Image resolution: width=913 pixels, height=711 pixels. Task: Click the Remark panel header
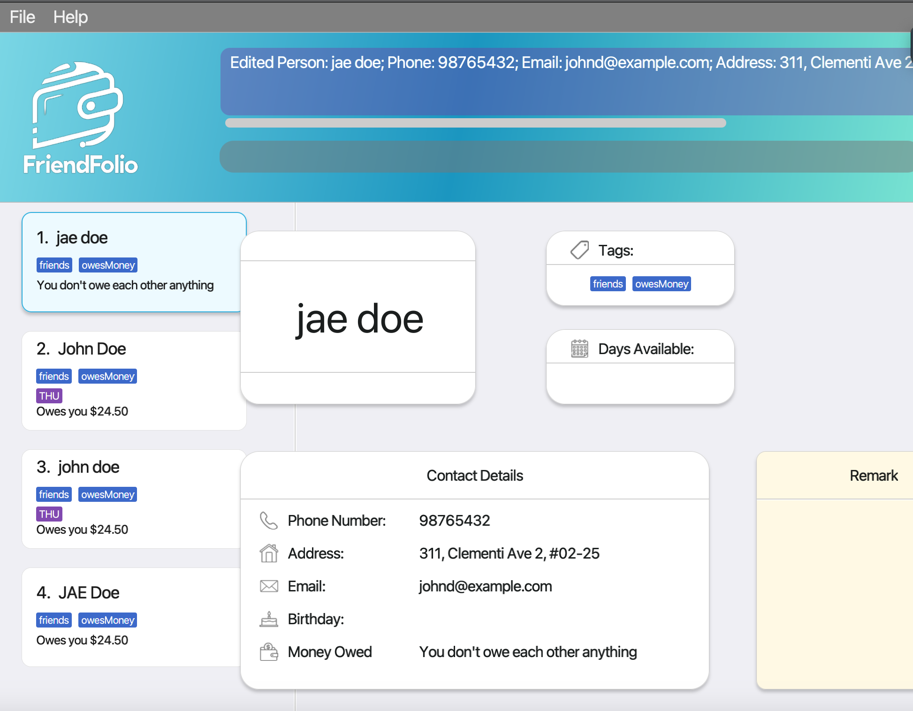coord(873,476)
